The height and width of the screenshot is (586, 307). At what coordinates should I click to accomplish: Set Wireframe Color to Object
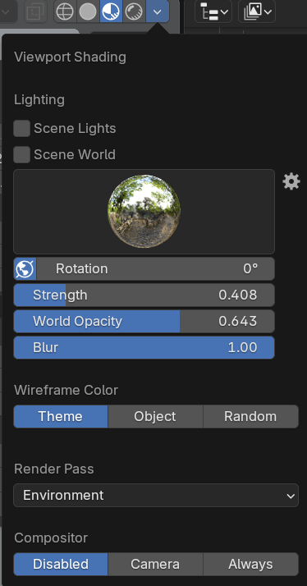155,416
